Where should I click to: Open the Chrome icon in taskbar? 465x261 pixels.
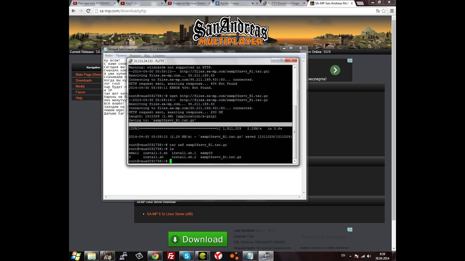pos(155,256)
